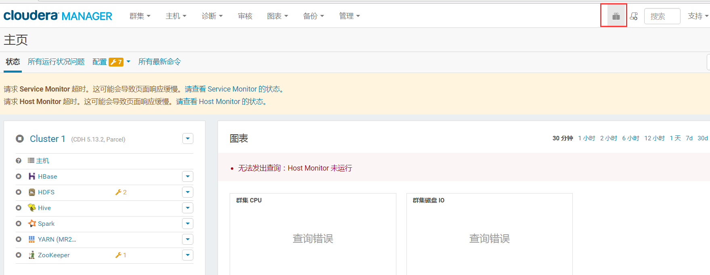710x275 pixels.
Task: Switch to 所有最新命令 tab
Action: coord(159,62)
